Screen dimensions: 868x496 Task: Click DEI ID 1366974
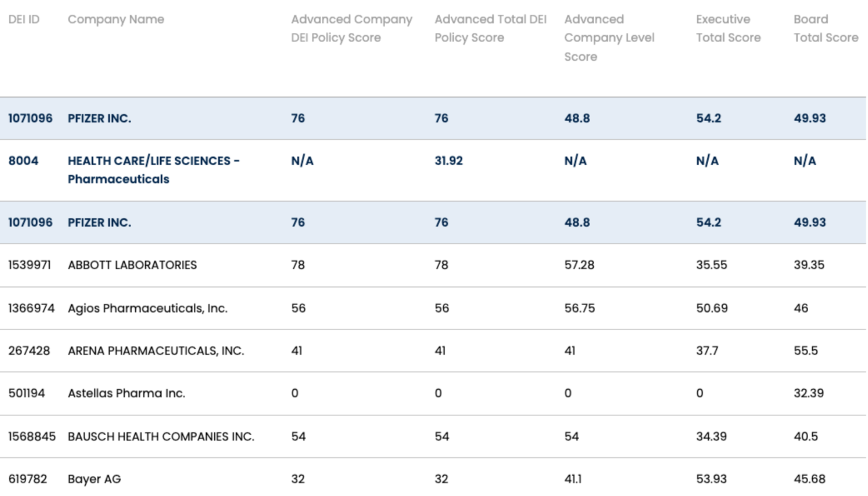(31, 308)
